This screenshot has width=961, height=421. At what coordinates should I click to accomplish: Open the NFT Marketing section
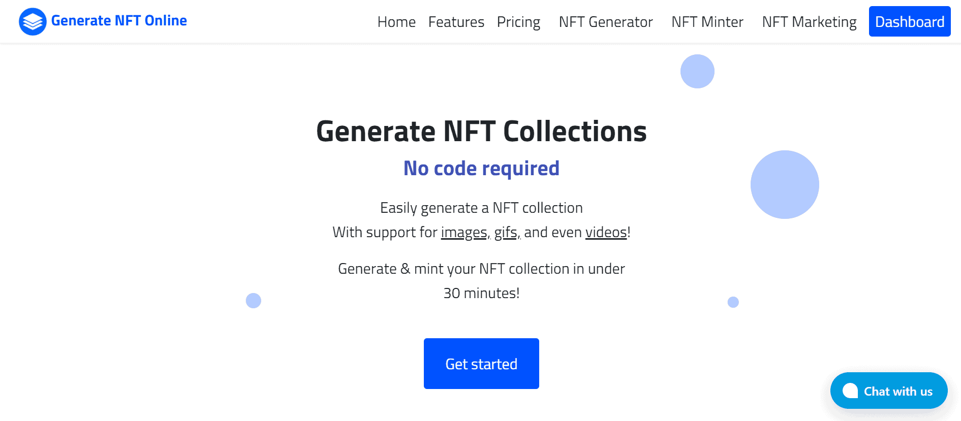(809, 22)
